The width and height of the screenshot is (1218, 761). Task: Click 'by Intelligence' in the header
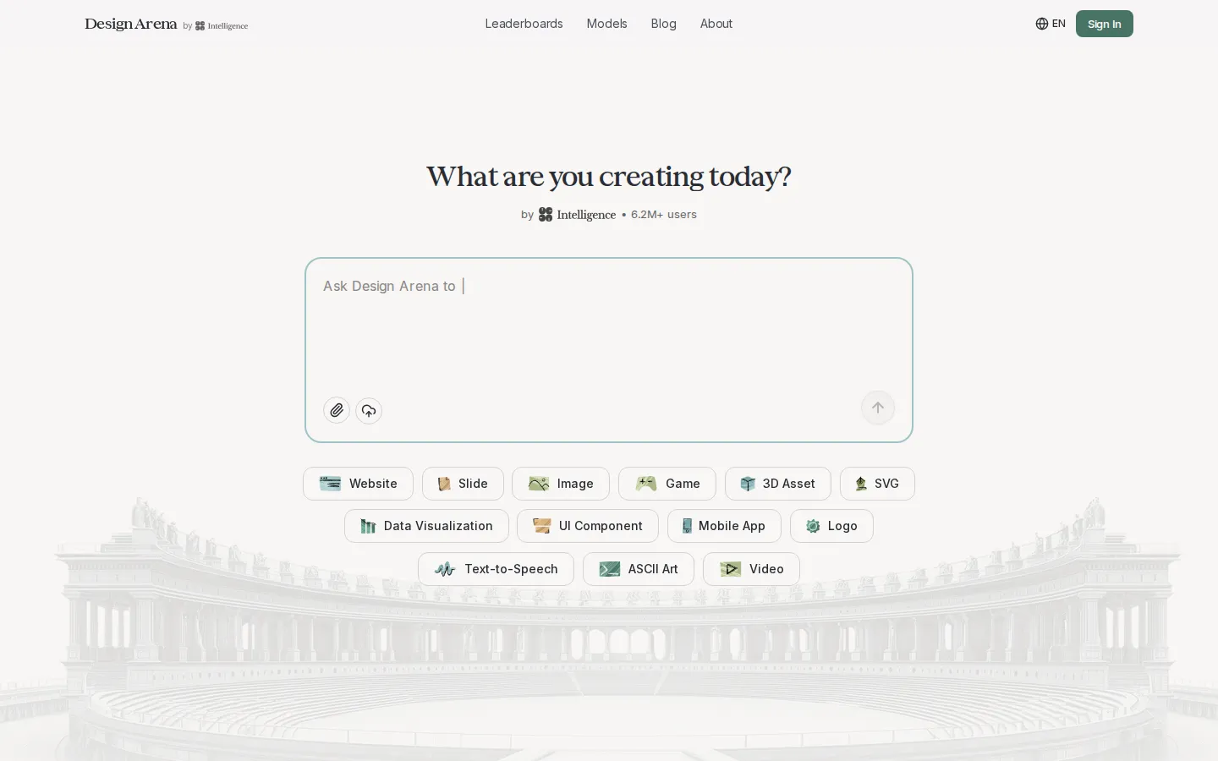point(216,25)
